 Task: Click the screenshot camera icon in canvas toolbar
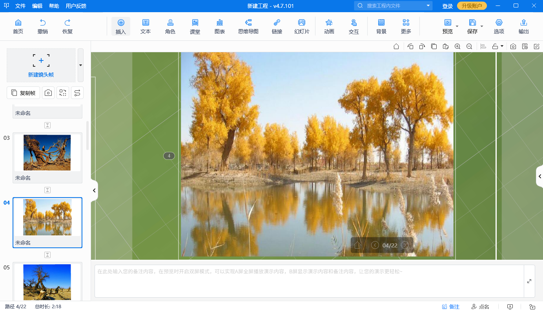click(x=513, y=46)
